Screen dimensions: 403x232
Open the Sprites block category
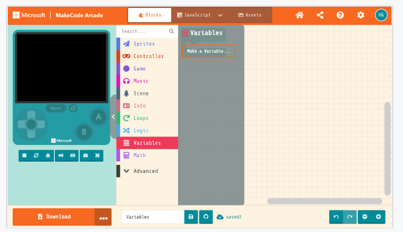(147, 44)
